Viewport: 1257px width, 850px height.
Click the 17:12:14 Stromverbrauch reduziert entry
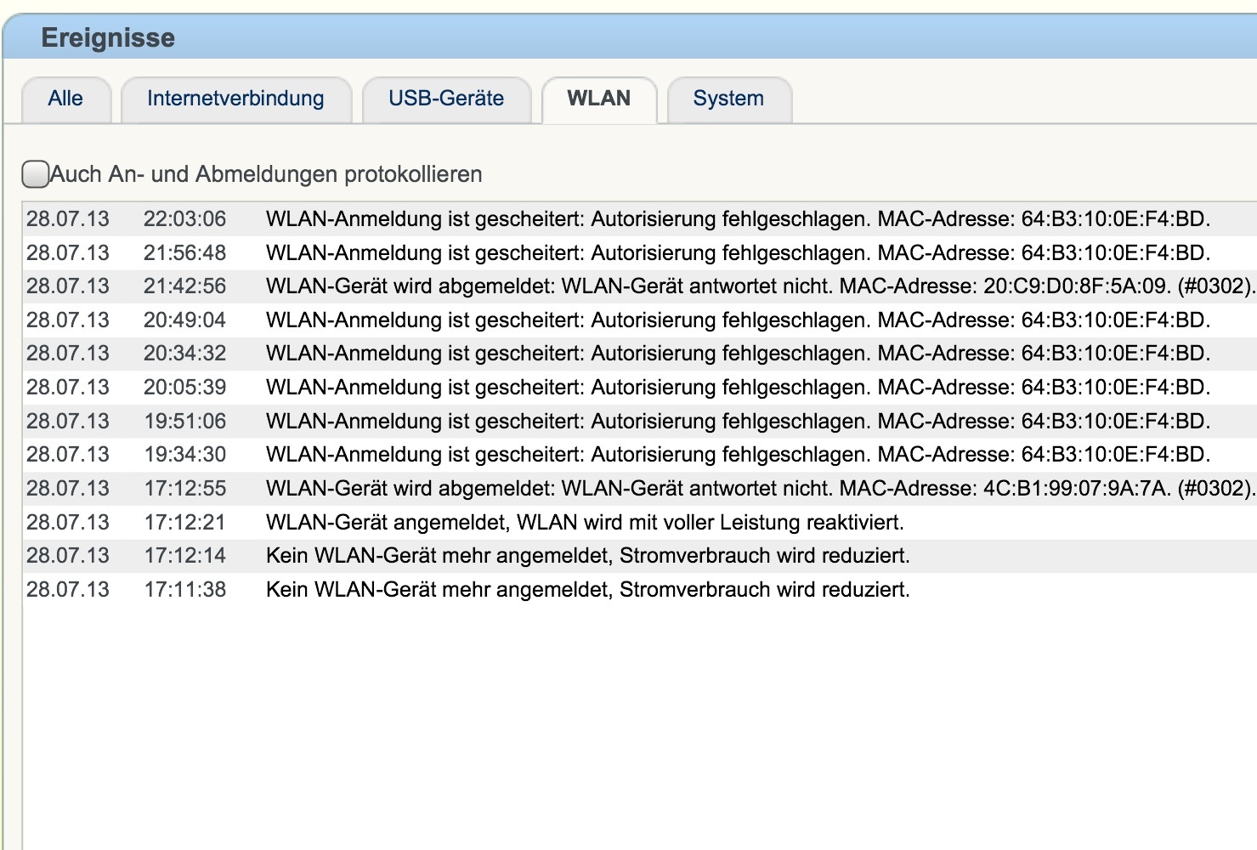[586, 556]
